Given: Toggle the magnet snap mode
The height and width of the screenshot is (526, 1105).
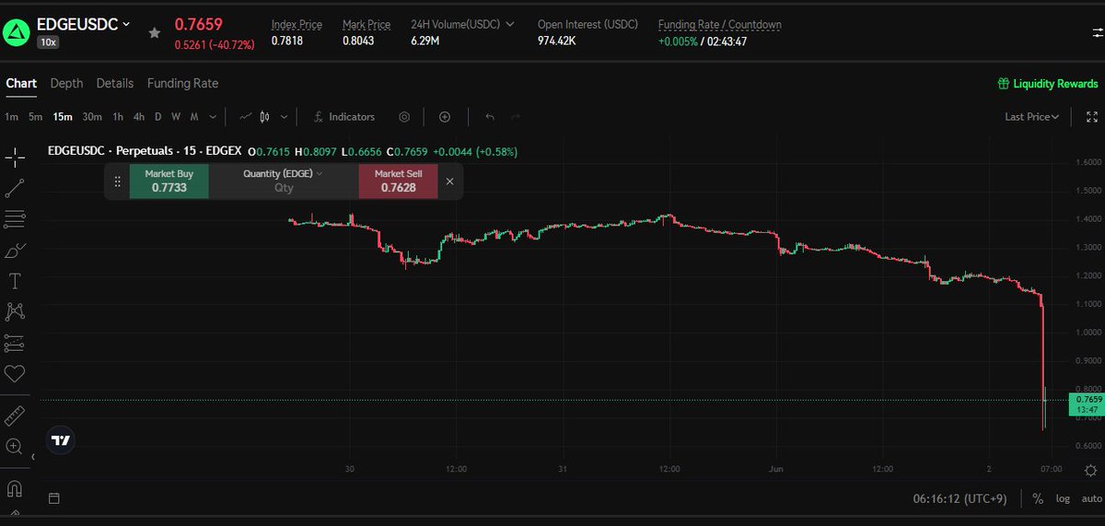Looking at the screenshot, I should [15, 488].
